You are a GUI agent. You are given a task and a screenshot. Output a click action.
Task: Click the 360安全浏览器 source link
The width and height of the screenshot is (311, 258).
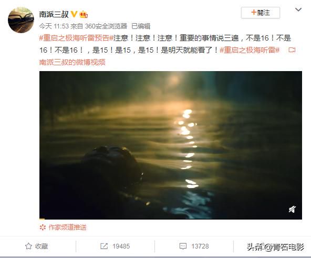106,26
